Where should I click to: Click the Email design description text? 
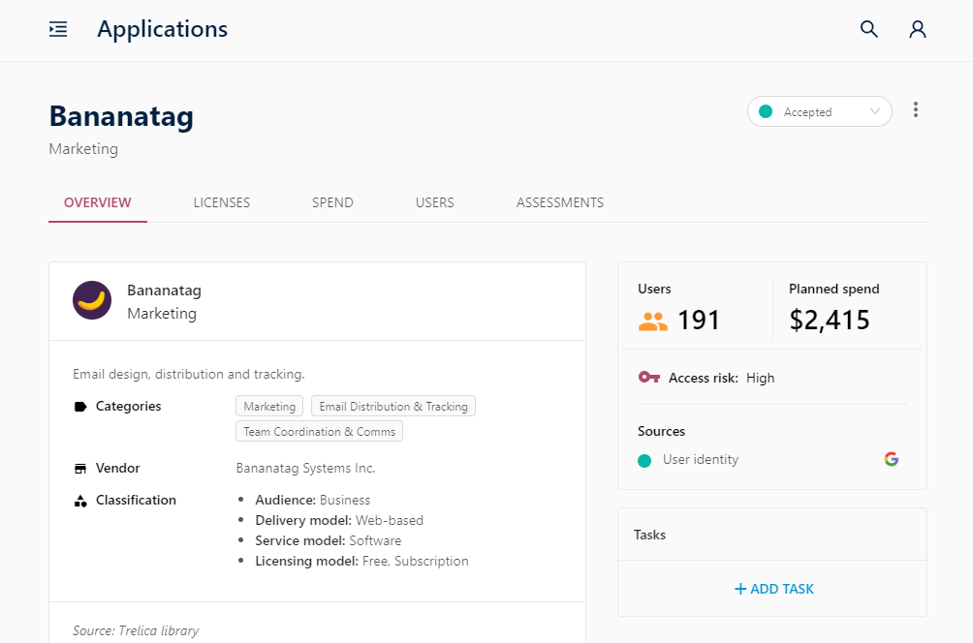[189, 375]
